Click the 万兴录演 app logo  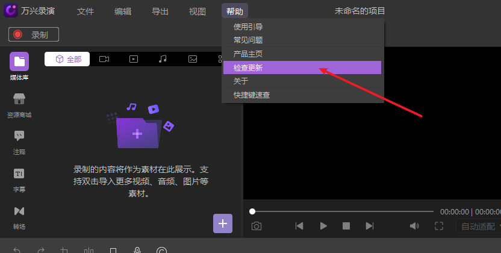pyautogui.click(x=11, y=11)
